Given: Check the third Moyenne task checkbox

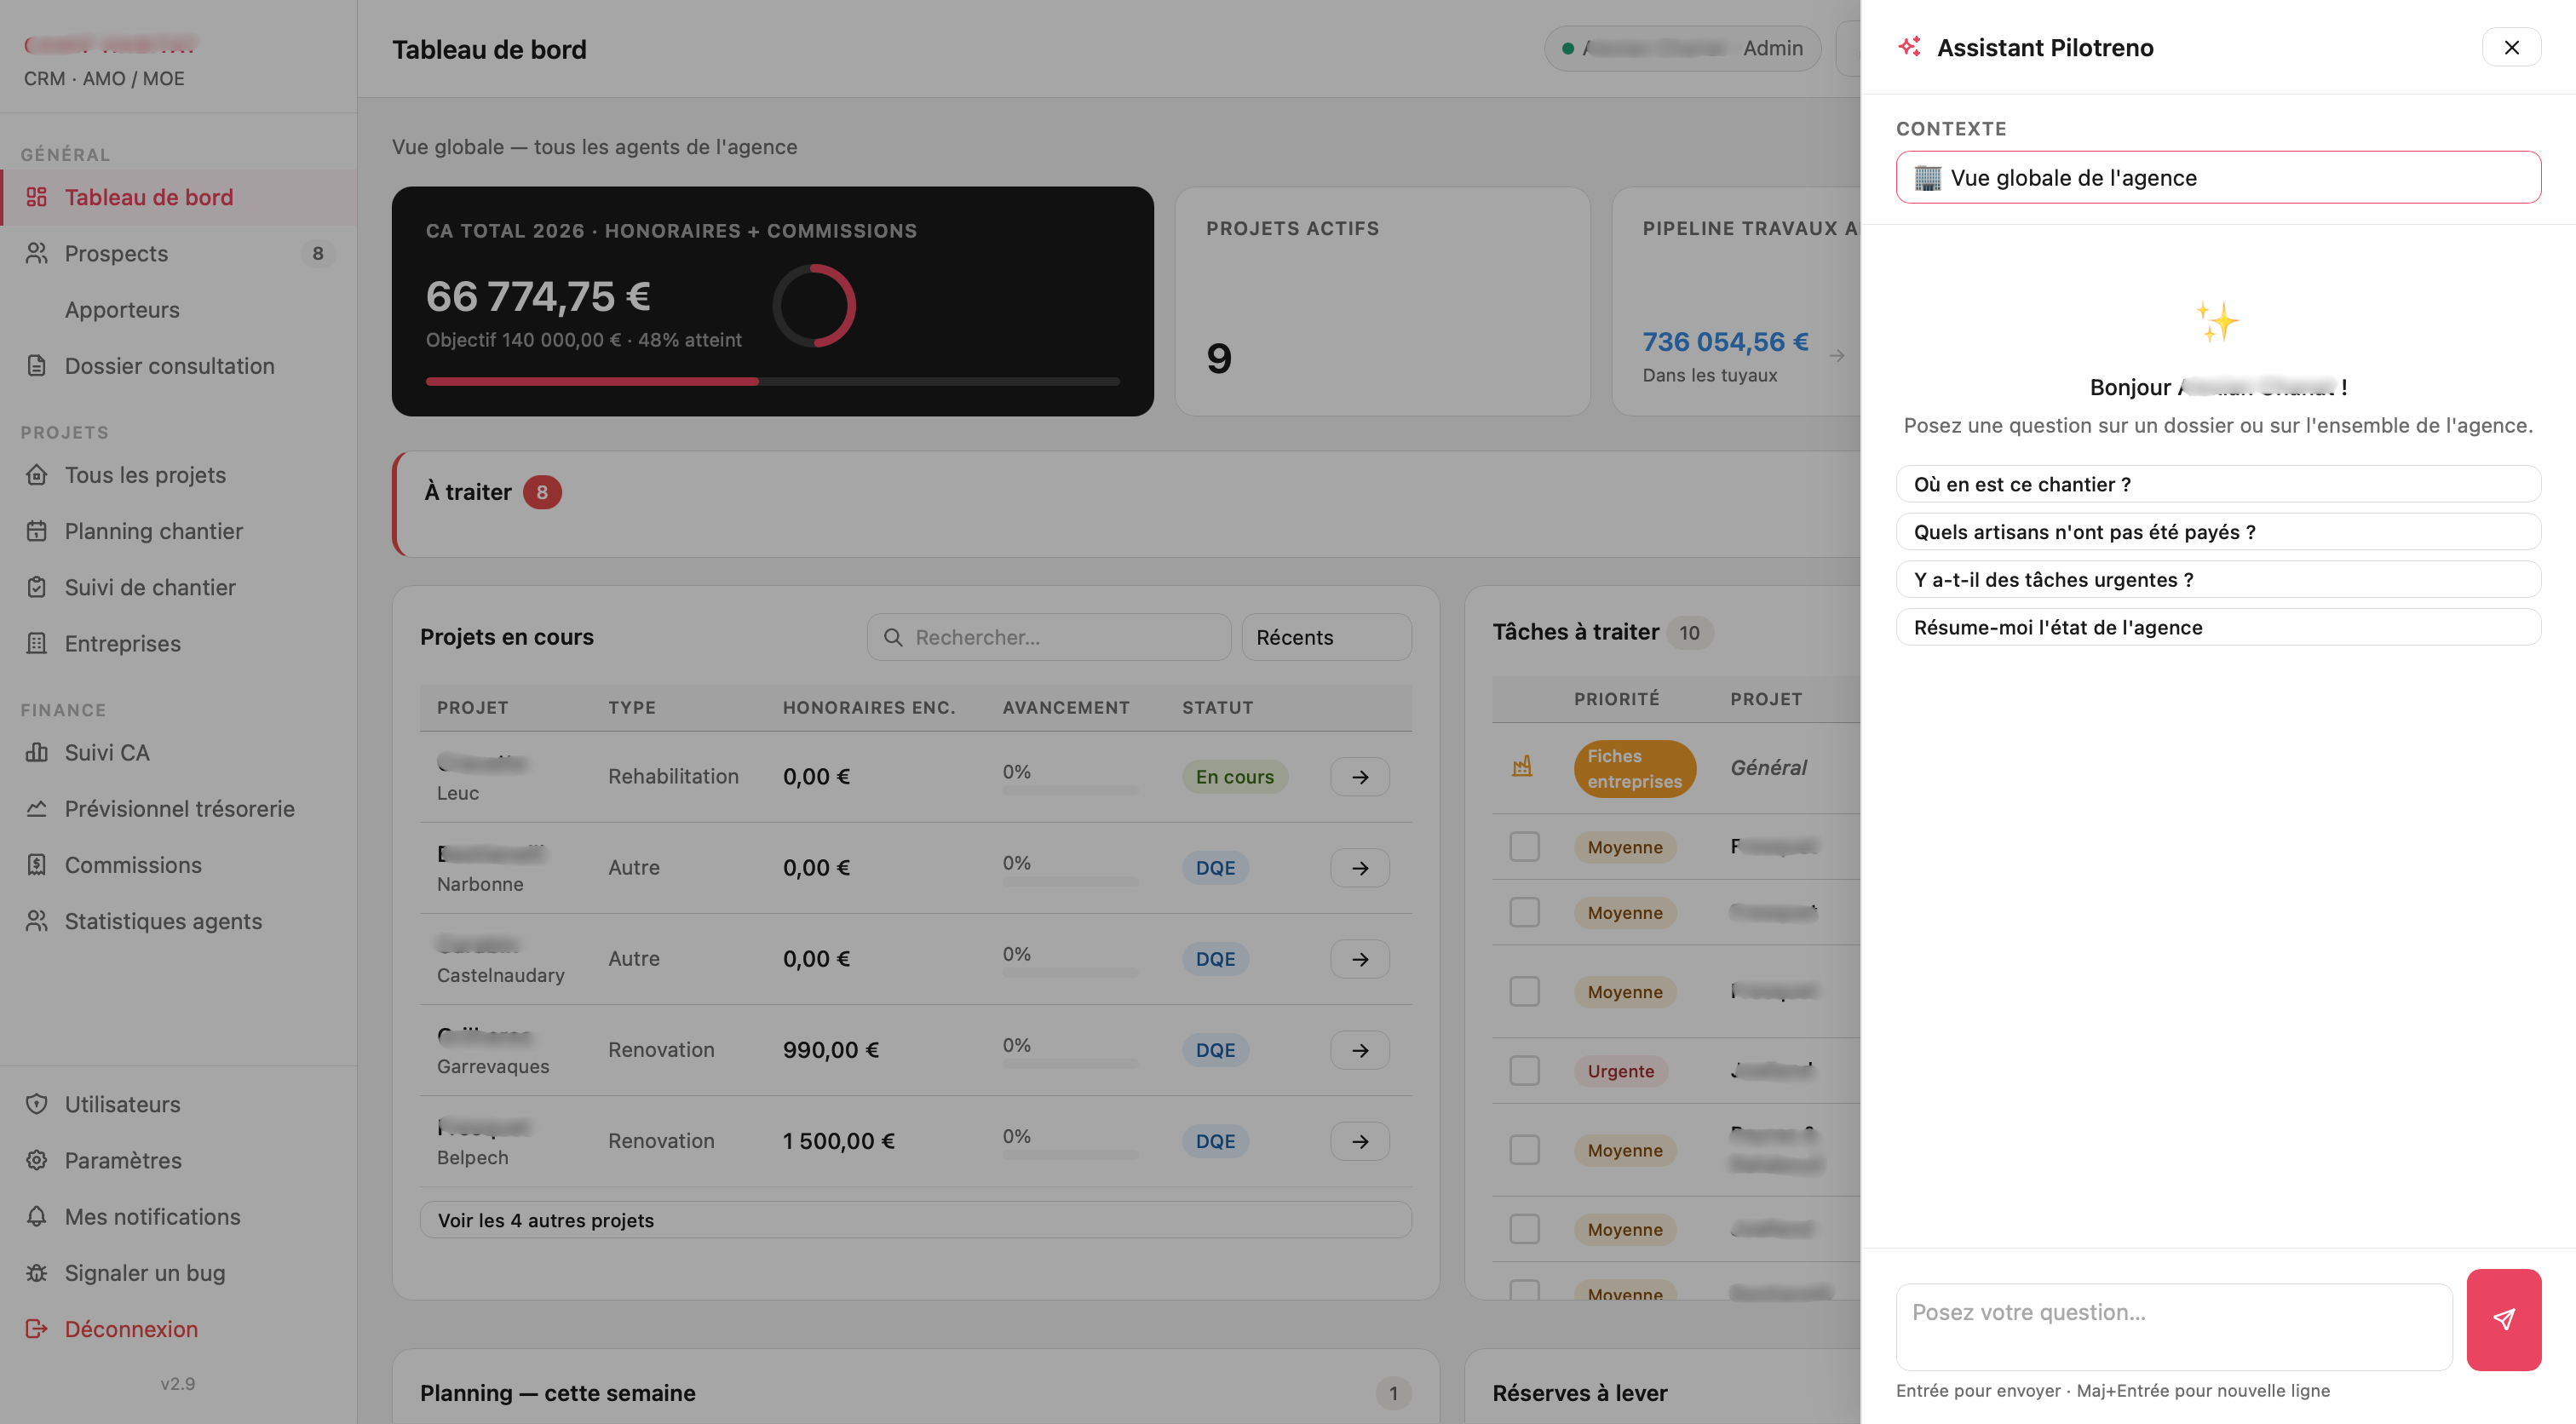Looking at the screenshot, I should 1524,992.
